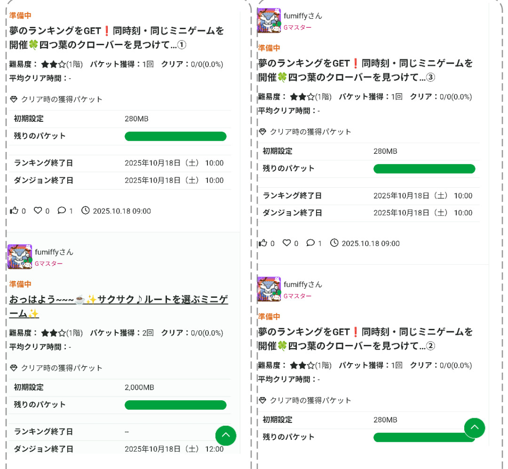Open clover minigame ② post title
Image resolution: width=508 pixels, height=469 pixels.
[365, 339]
